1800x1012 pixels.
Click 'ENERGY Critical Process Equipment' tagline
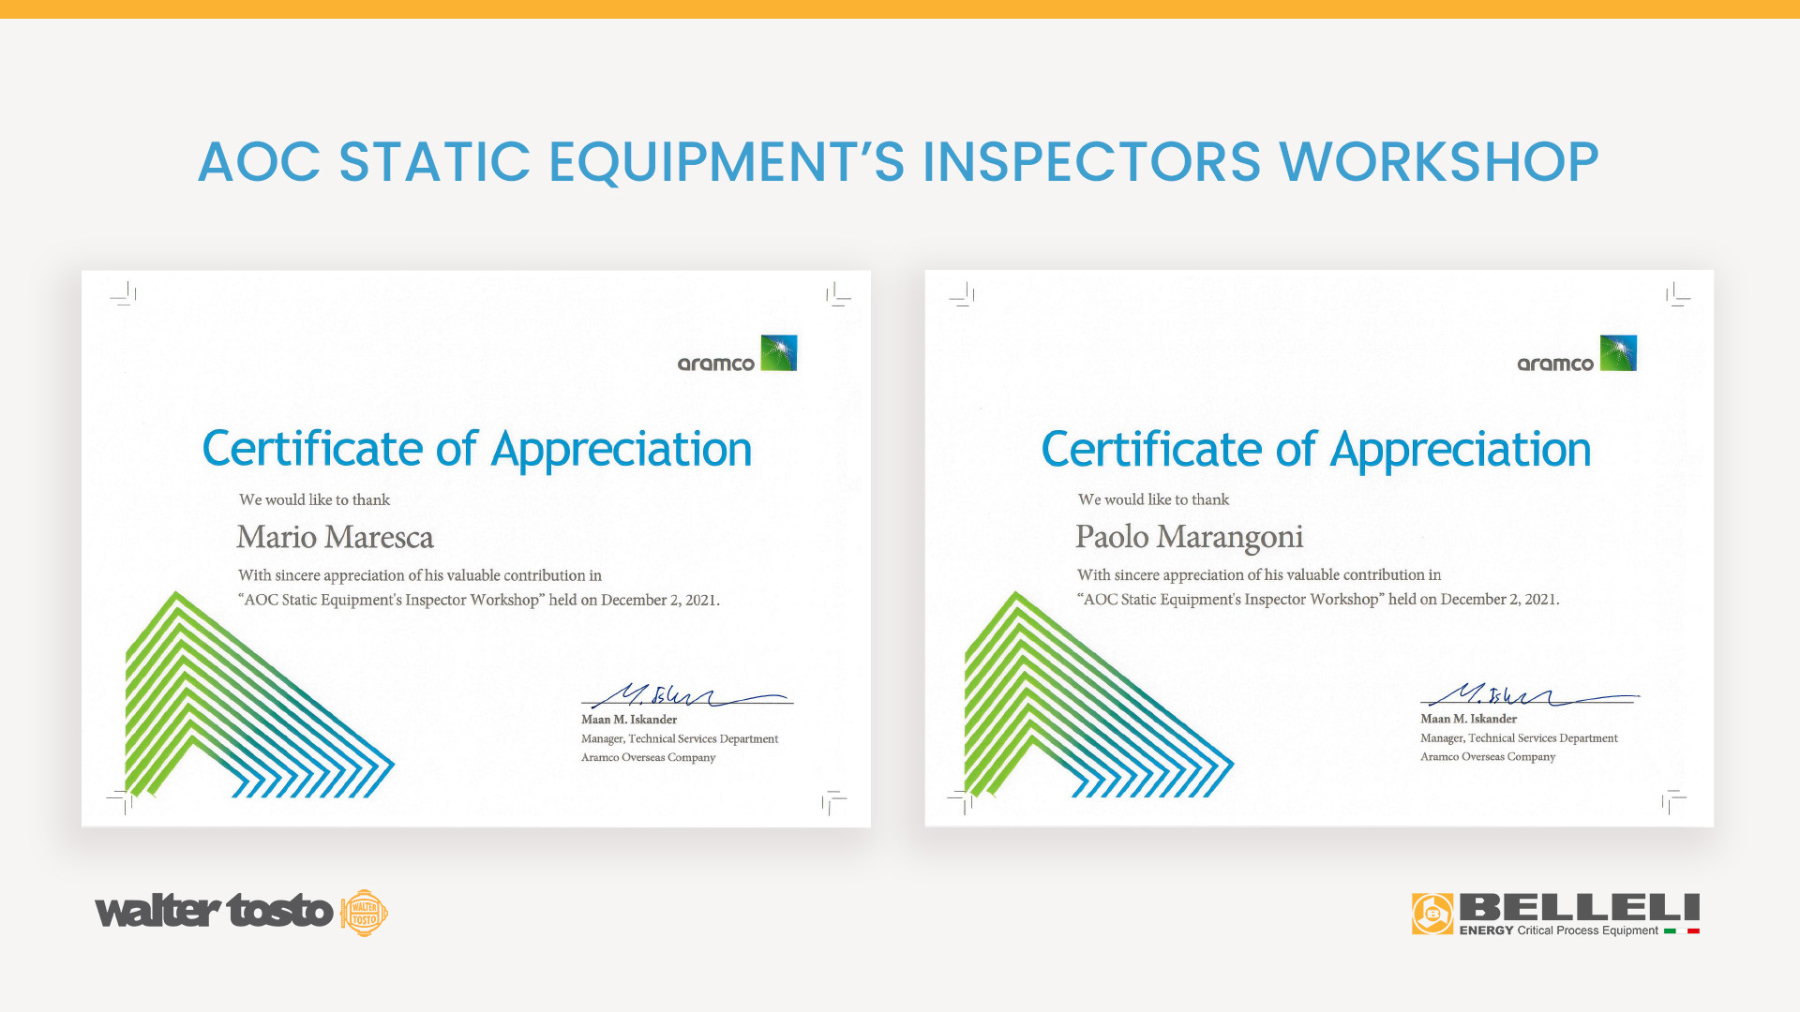click(x=1558, y=930)
